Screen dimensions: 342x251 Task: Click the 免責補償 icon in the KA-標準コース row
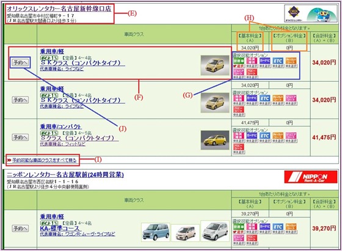coord(252,227)
